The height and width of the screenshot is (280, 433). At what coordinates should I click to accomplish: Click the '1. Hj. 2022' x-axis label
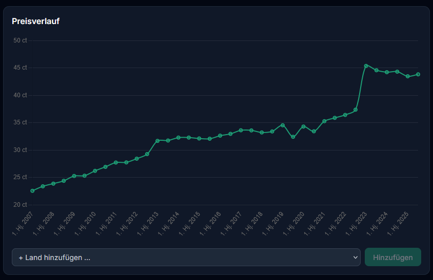336,224
